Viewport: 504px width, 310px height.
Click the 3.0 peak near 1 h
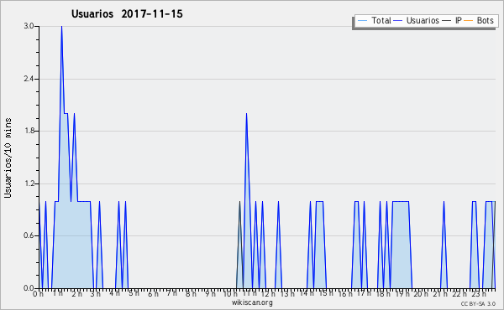pyautogui.click(x=61, y=28)
